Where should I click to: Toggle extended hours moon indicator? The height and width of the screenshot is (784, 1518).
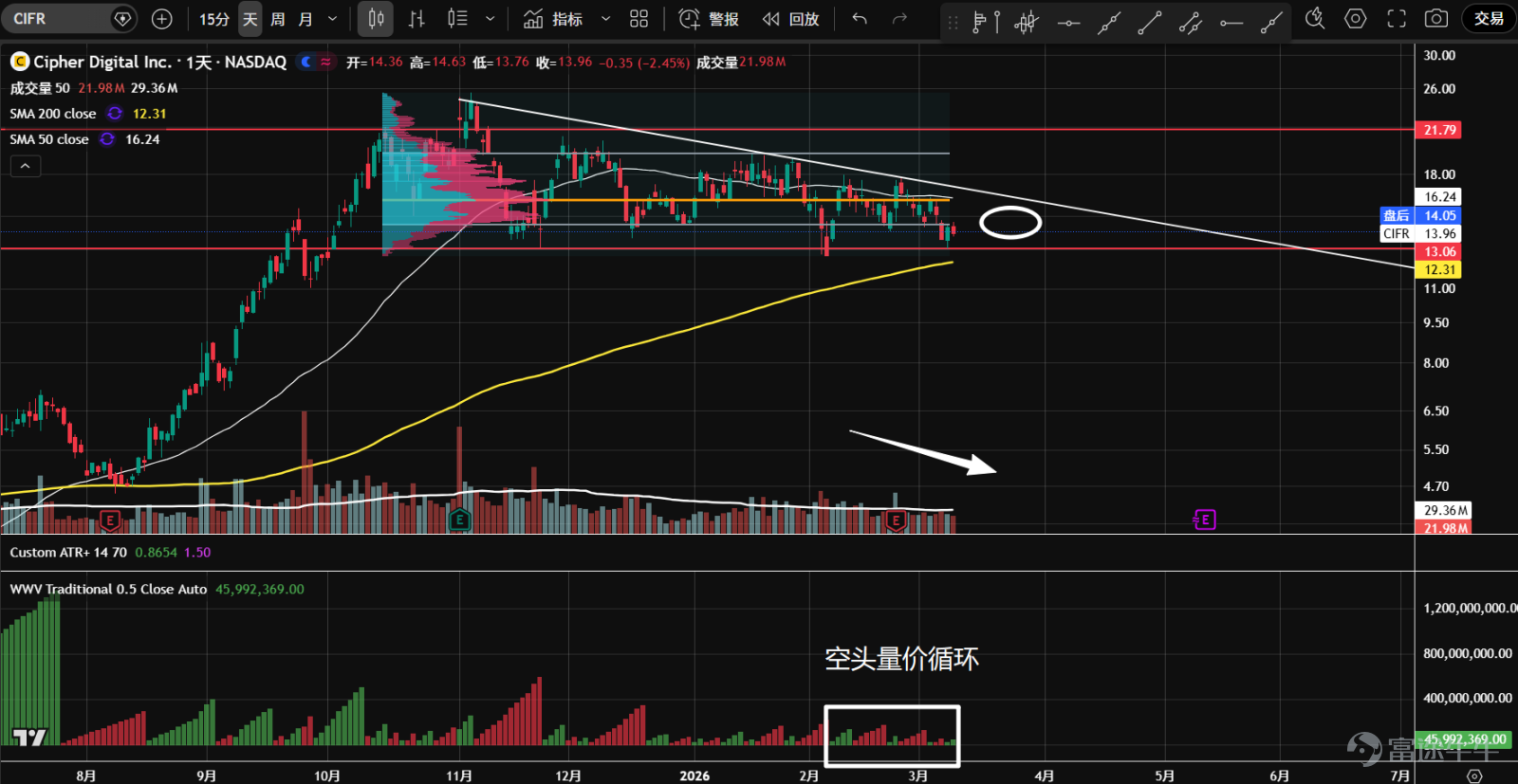coord(305,62)
